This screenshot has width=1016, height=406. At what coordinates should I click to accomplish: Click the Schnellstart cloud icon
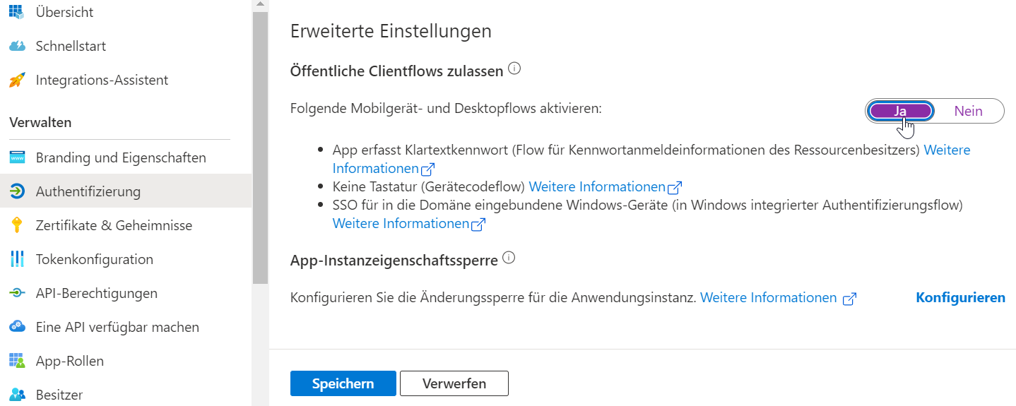point(17,46)
